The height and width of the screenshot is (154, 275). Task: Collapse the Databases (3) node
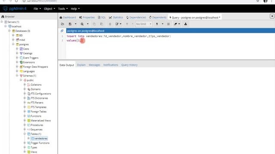[x=9, y=31]
